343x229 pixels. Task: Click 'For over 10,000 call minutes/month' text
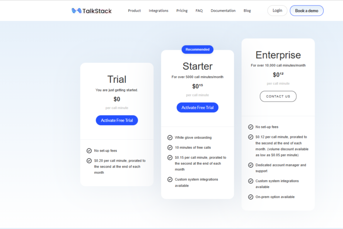[x=278, y=65]
